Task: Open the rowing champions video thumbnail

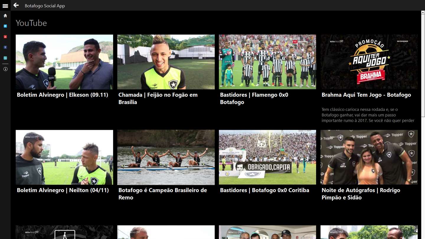Action: tap(166, 157)
